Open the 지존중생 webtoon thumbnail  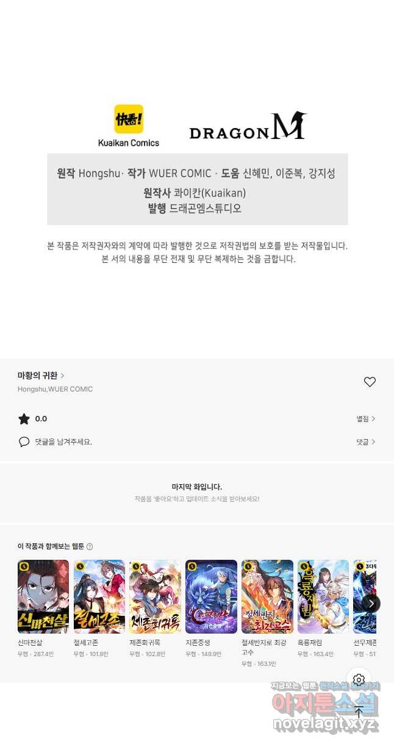pos(211,597)
